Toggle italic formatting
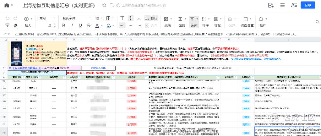 tap(72, 25)
